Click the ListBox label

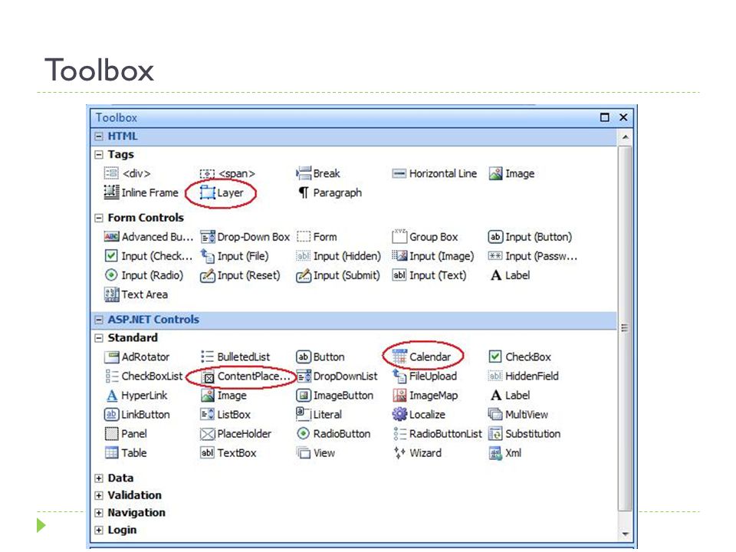coord(234,415)
